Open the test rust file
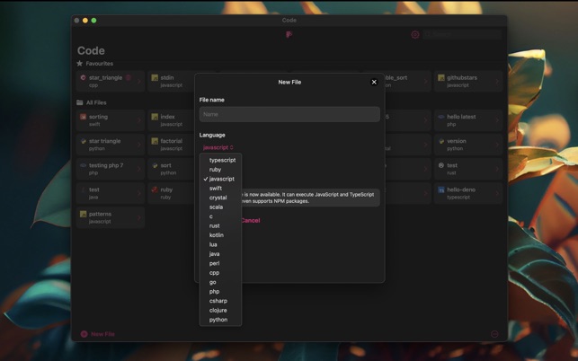578x361 pixels. pos(468,169)
